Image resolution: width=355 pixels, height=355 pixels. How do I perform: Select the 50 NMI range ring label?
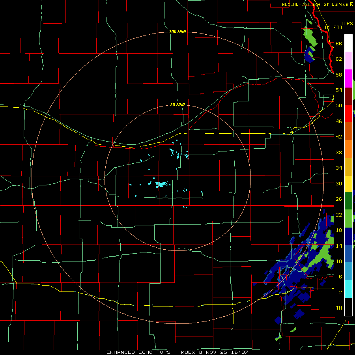pos(177,105)
